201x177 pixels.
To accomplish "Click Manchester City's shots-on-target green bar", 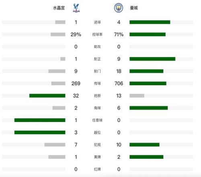I will pos(152,59).
